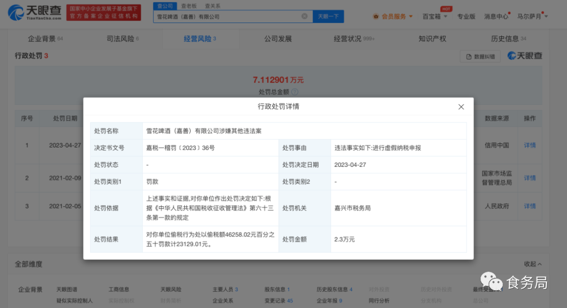Click 嘉税一稽罚〔2023〕36号 document number
The width and height of the screenshot is (567, 308).
(181, 148)
